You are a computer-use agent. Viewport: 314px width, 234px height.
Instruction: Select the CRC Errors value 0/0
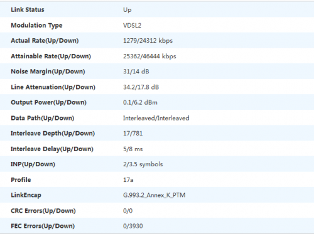[127, 211]
